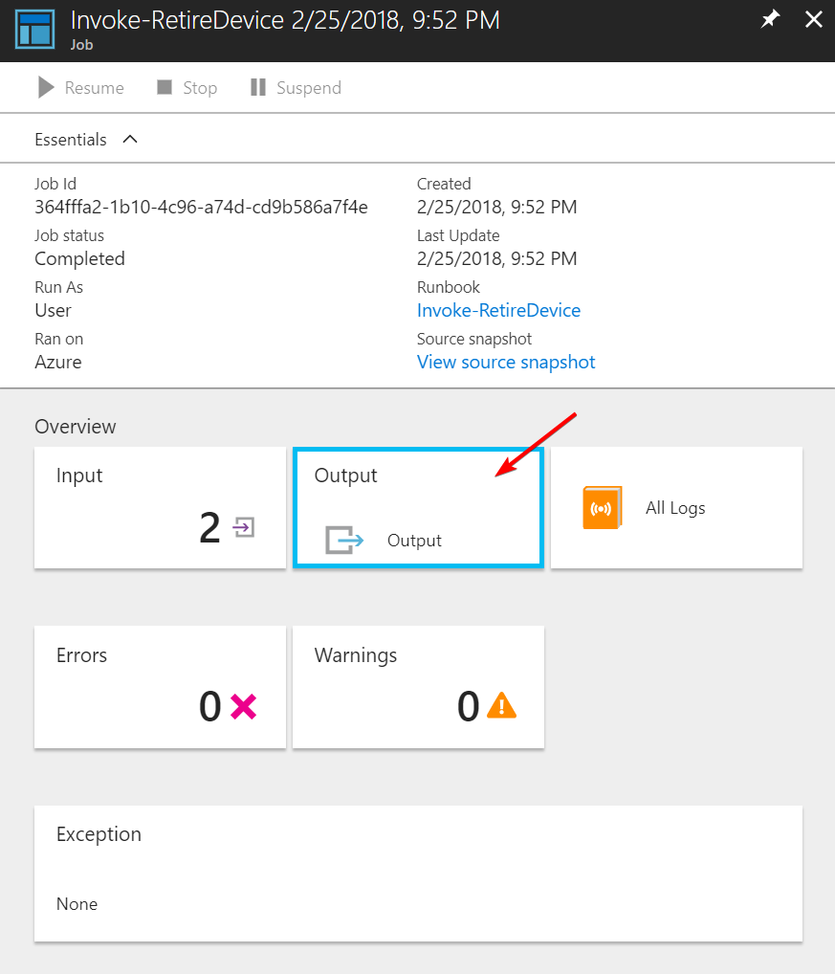Click the Suspend pause icon
The image size is (835, 974).
[x=257, y=88]
